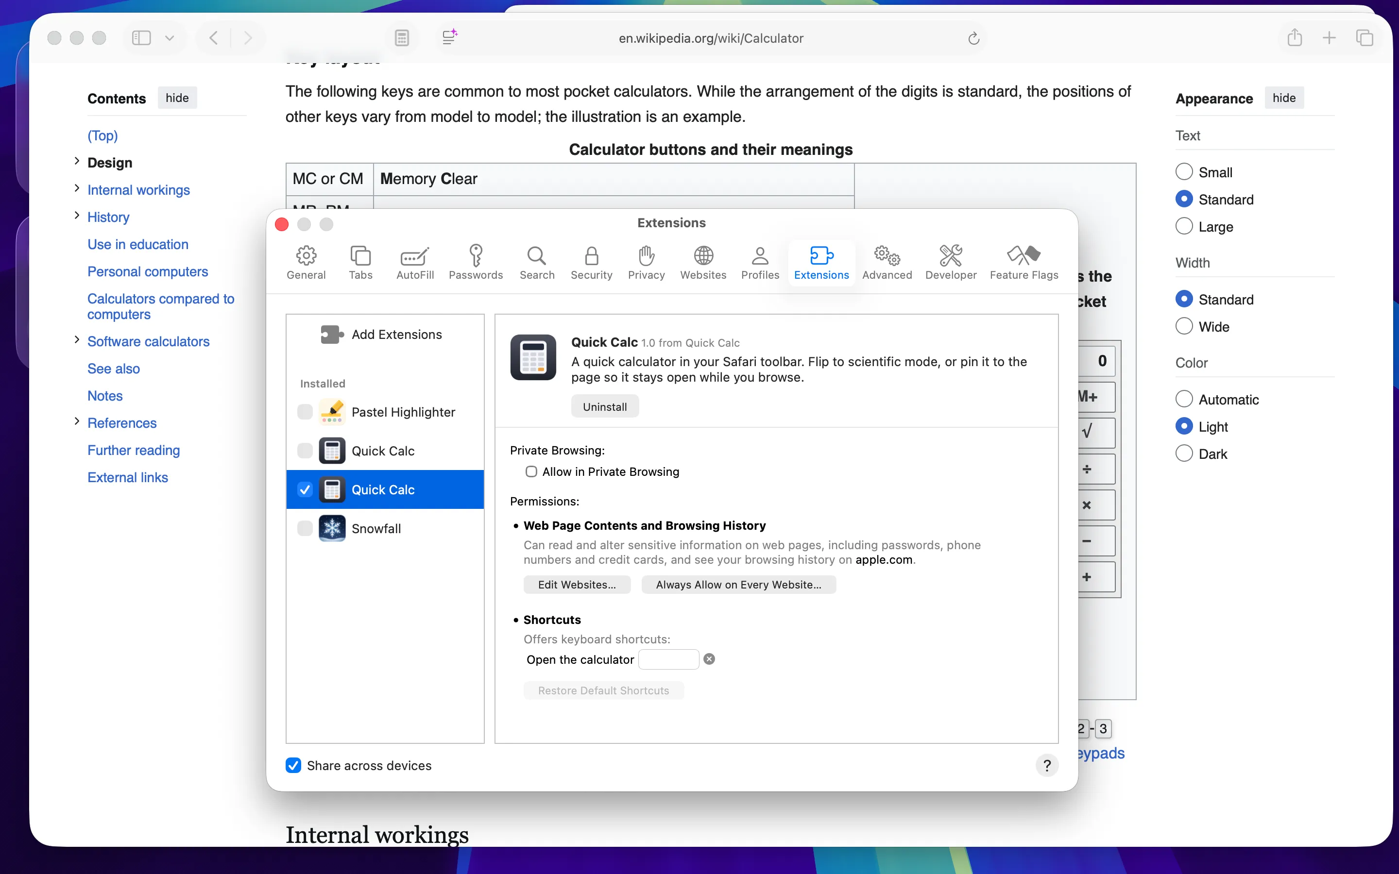
Task: Open the Developer tools icon tab
Action: pyautogui.click(x=950, y=262)
